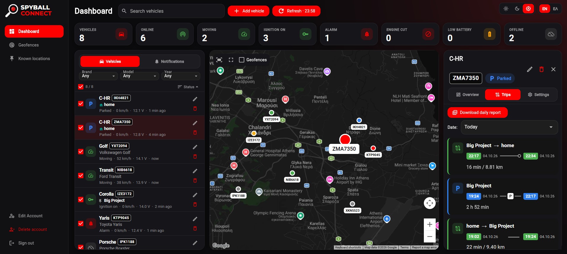The height and width of the screenshot is (254, 567).
Task: Click the Add vehicle button
Action: [x=248, y=11]
